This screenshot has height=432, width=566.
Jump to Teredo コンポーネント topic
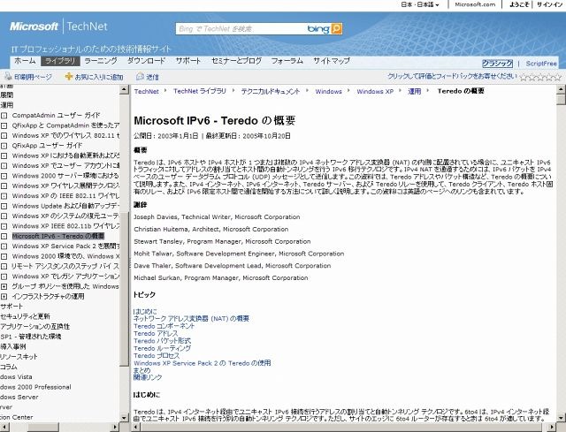[x=164, y=326]
